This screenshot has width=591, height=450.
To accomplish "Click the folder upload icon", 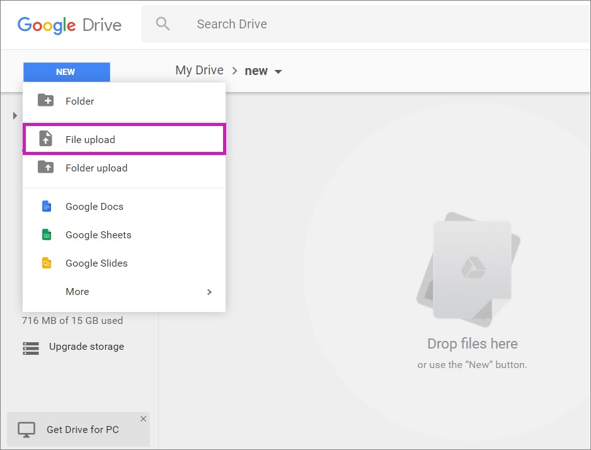I will tap(45, 167).
